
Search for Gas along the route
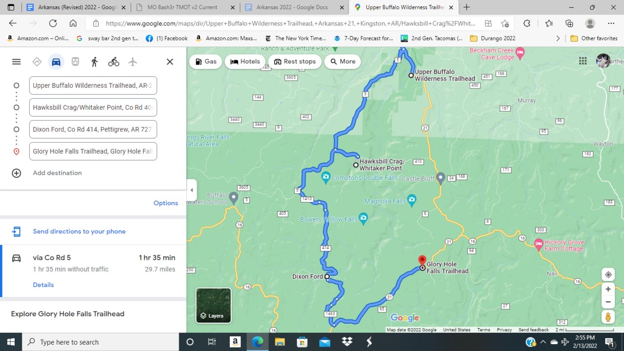click(205, 62)
